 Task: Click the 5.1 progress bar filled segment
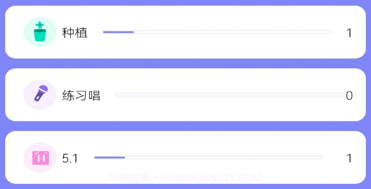pos(109,157)
